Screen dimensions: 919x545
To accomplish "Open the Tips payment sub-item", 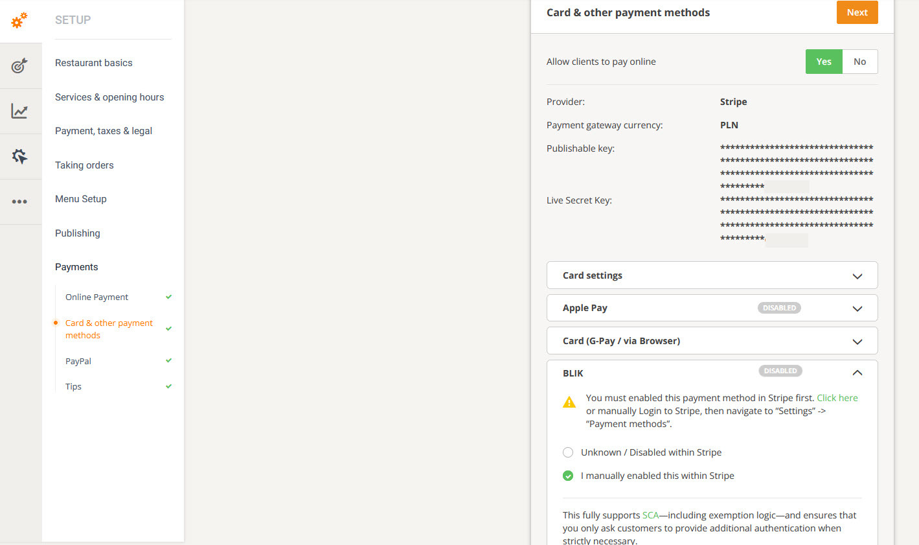I will pos(73,386).
